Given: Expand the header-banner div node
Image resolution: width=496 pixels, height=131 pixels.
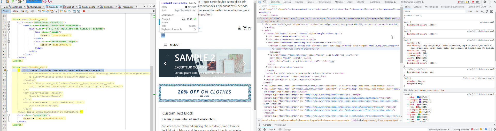Looking at the screenshot, I should pos(267,36).
